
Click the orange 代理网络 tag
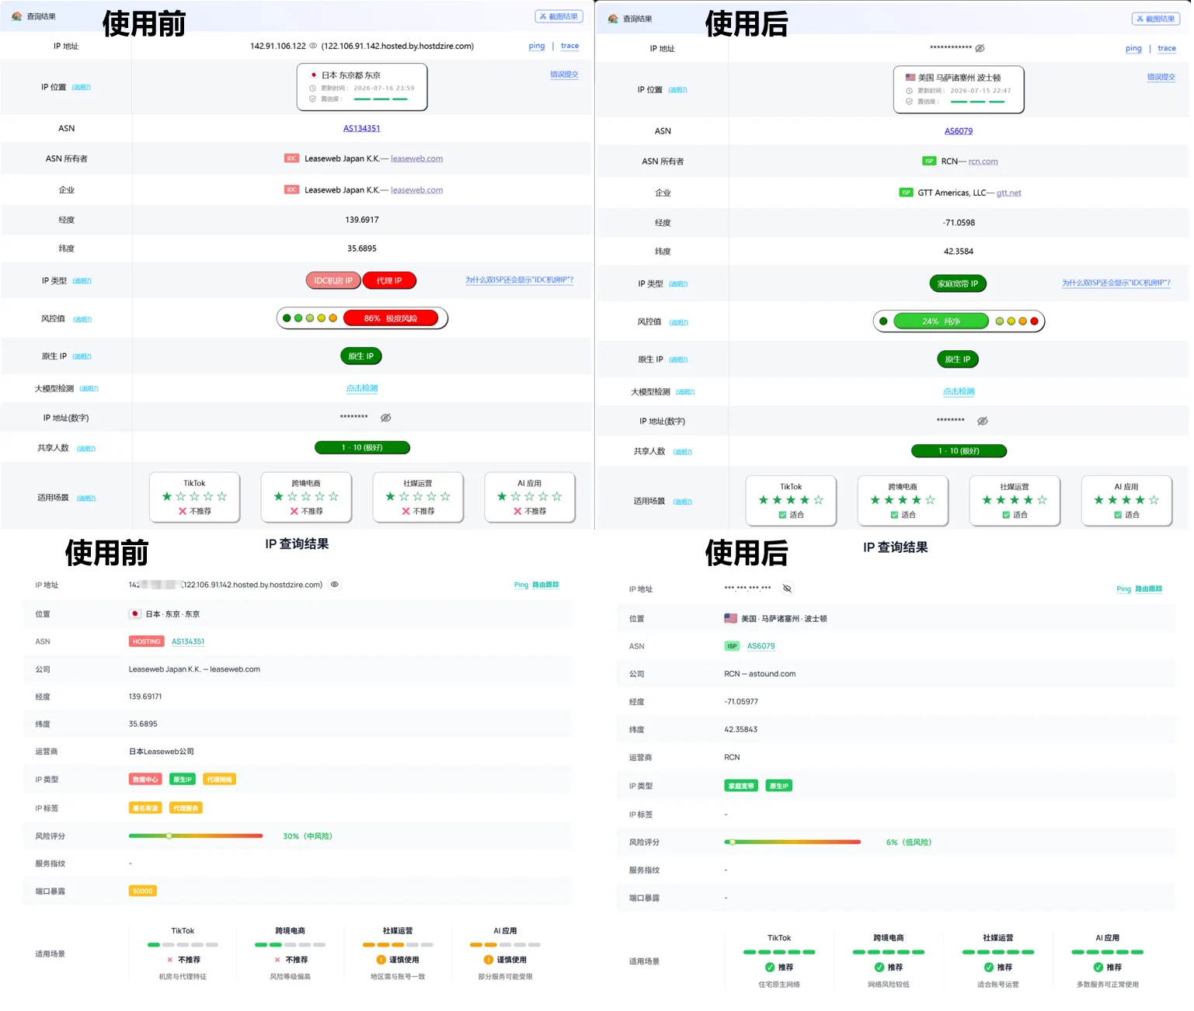[x=219, y=780]
